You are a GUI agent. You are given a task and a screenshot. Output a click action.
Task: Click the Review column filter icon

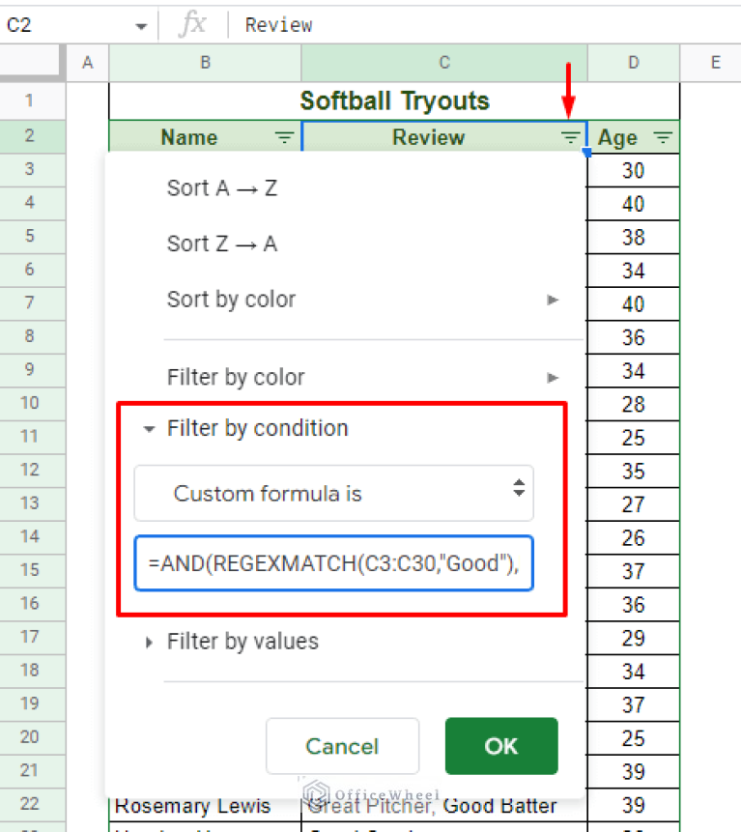(571, 138)
